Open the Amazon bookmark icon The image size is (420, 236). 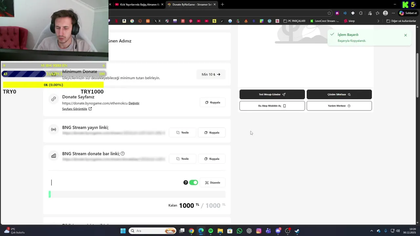pos(124,21)
